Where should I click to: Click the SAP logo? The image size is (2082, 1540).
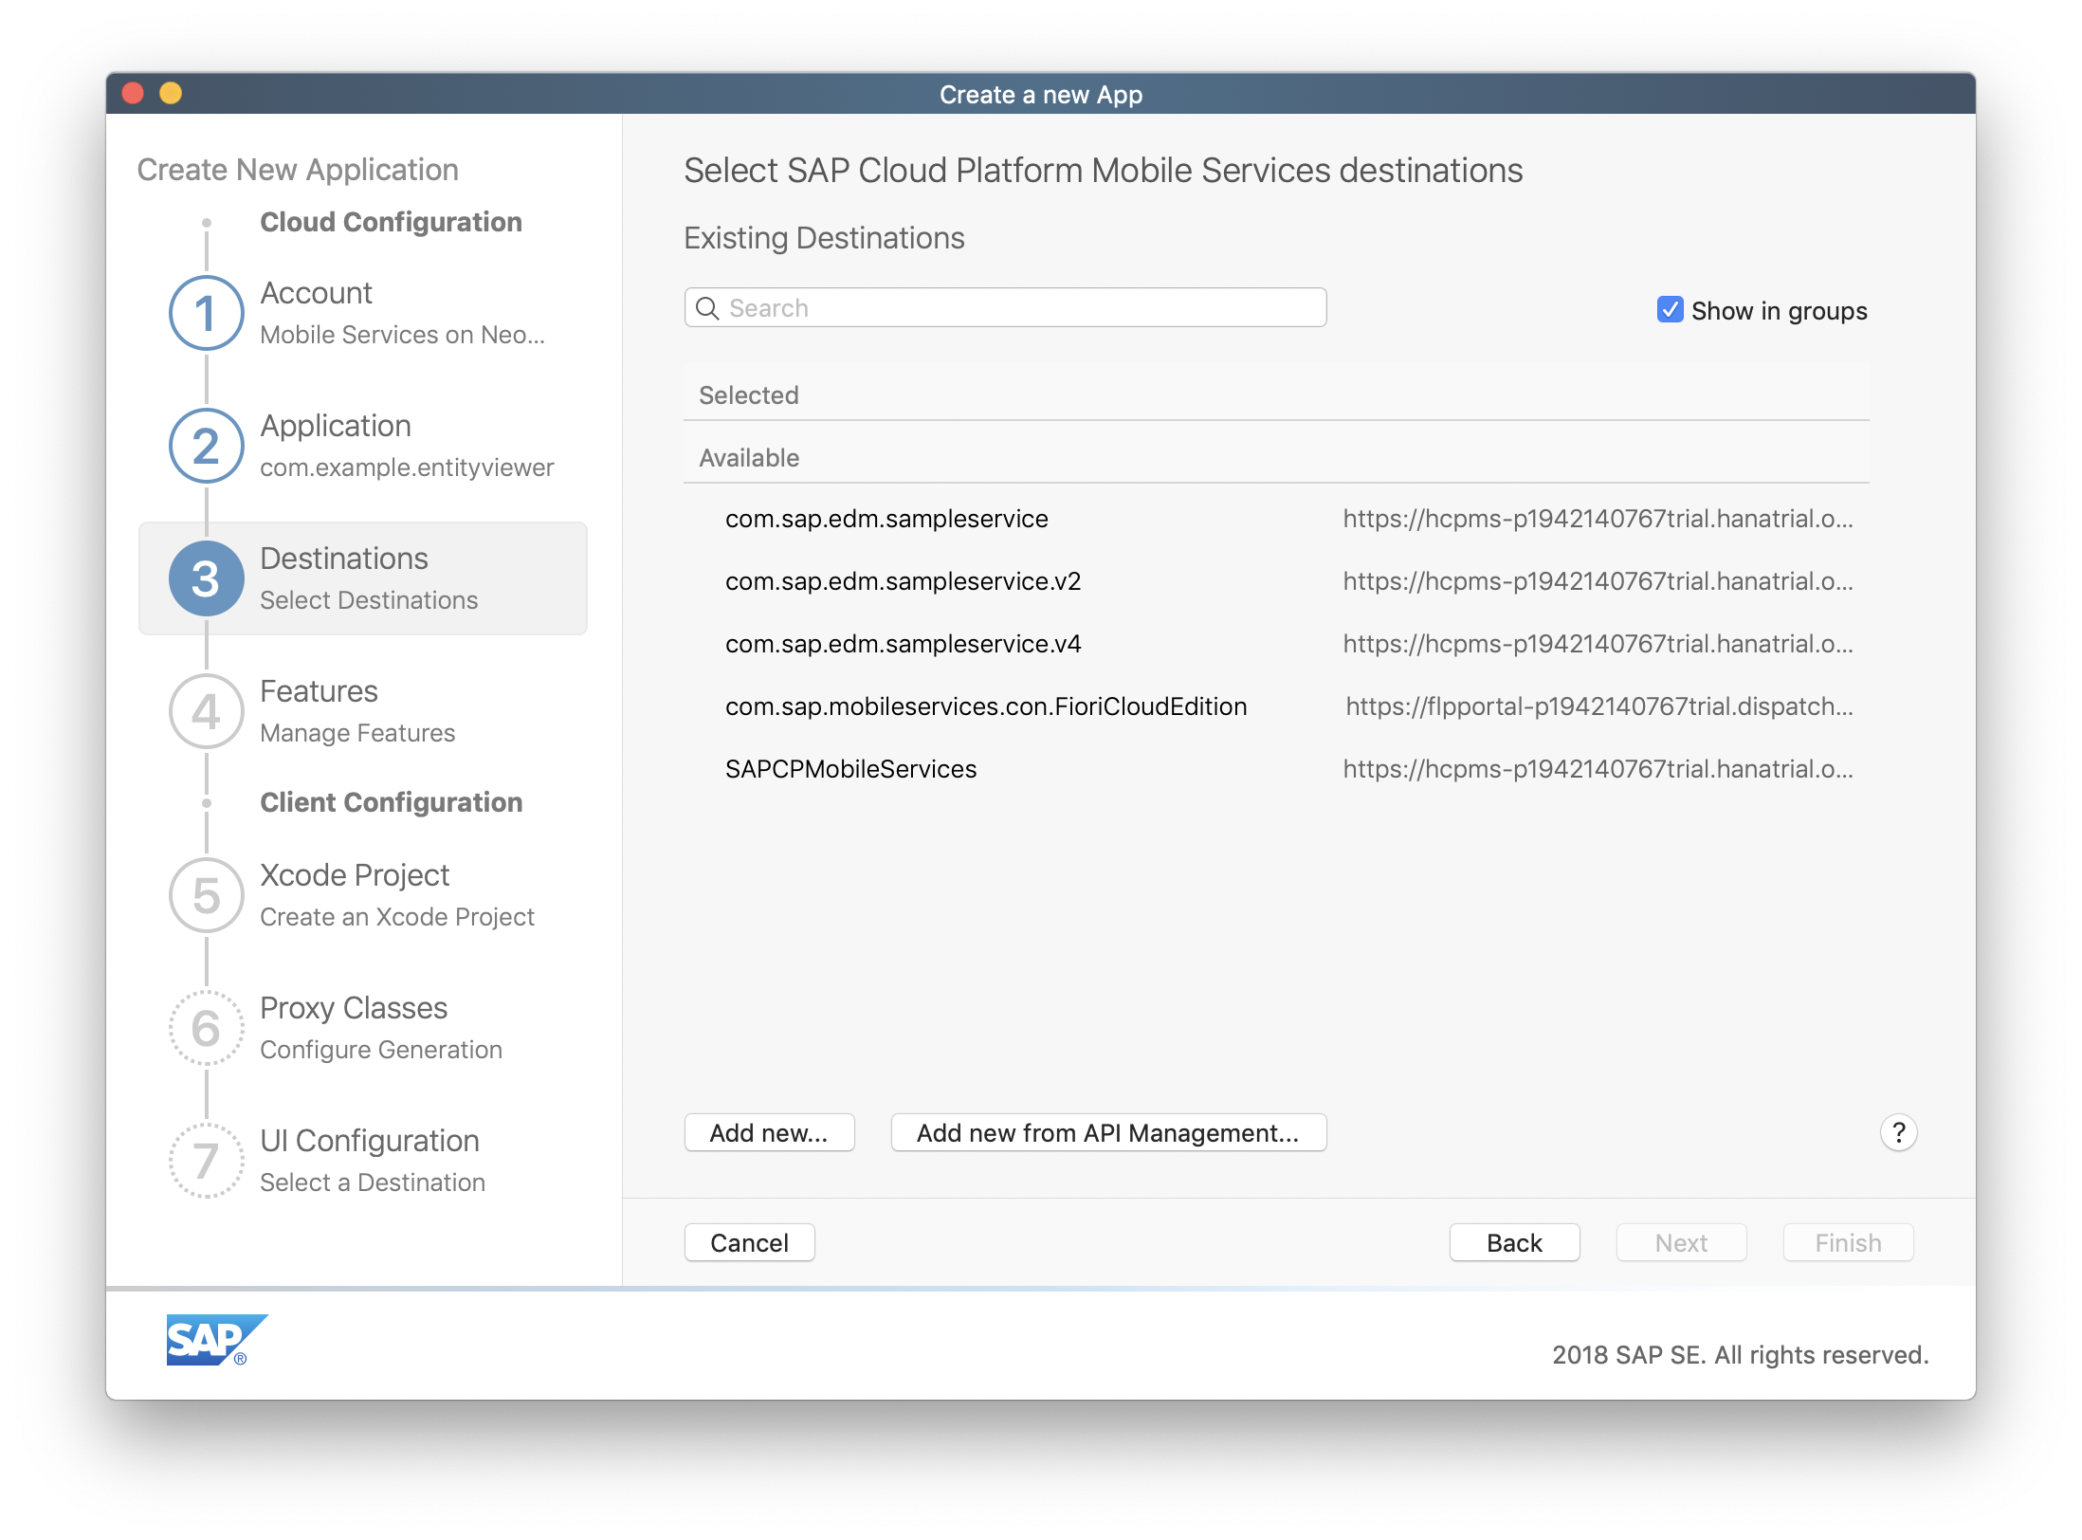216,1340
